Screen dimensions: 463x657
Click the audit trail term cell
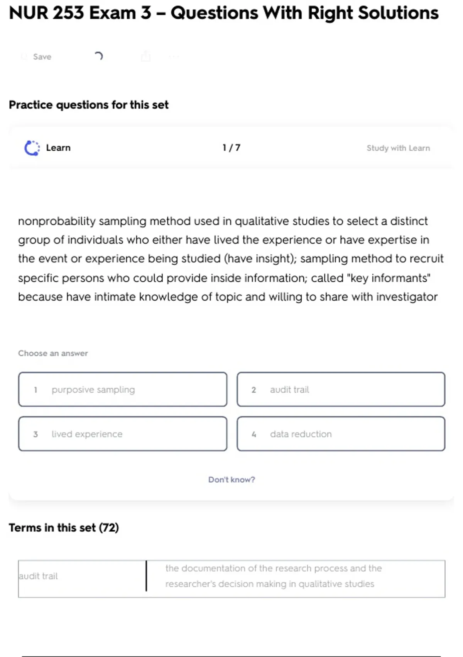point(82,576)
